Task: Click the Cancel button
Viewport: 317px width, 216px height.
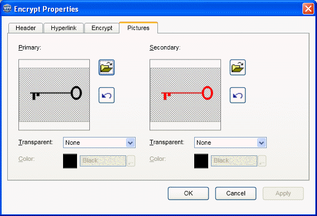Action: tap(236, 193)
